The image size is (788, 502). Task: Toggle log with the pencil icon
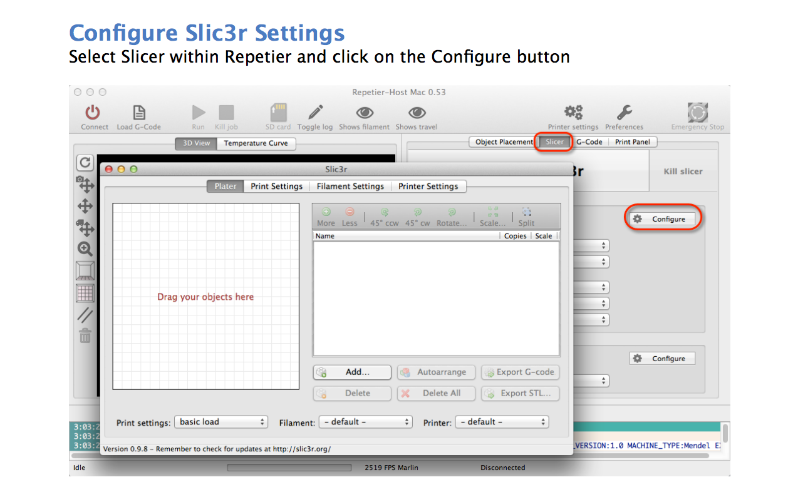tap(315, 113)
